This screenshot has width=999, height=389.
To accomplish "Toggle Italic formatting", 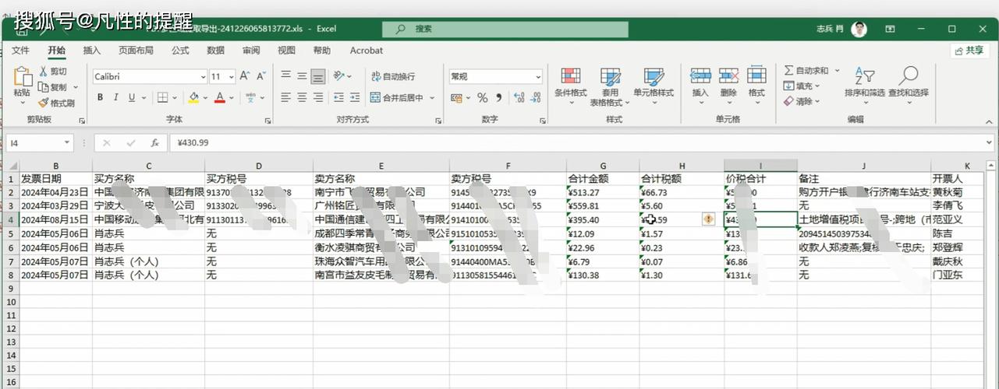I will click(x=116, y=98).
